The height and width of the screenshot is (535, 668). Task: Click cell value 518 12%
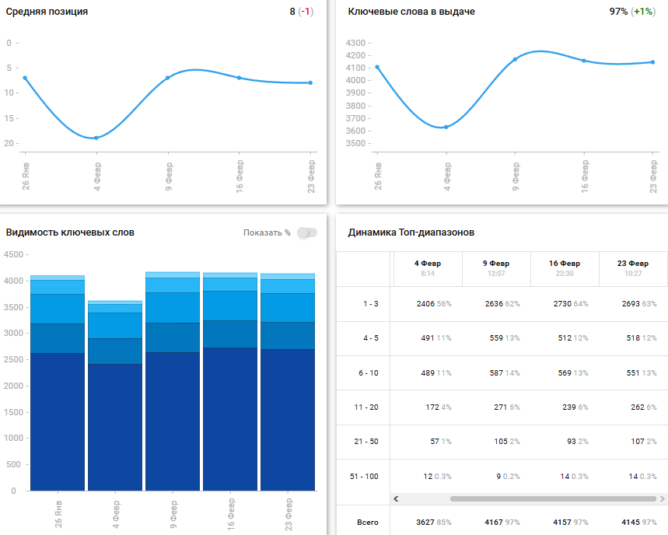click(642, 337)
